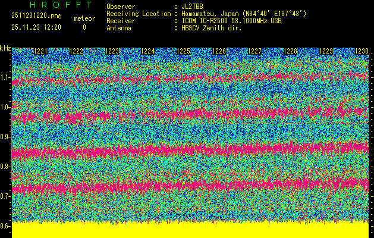
Task: Click the 1229 time marker
Action: (326, 51)
